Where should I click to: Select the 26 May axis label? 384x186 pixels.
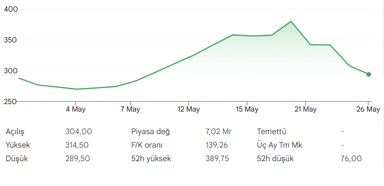(x=368, y=109)
